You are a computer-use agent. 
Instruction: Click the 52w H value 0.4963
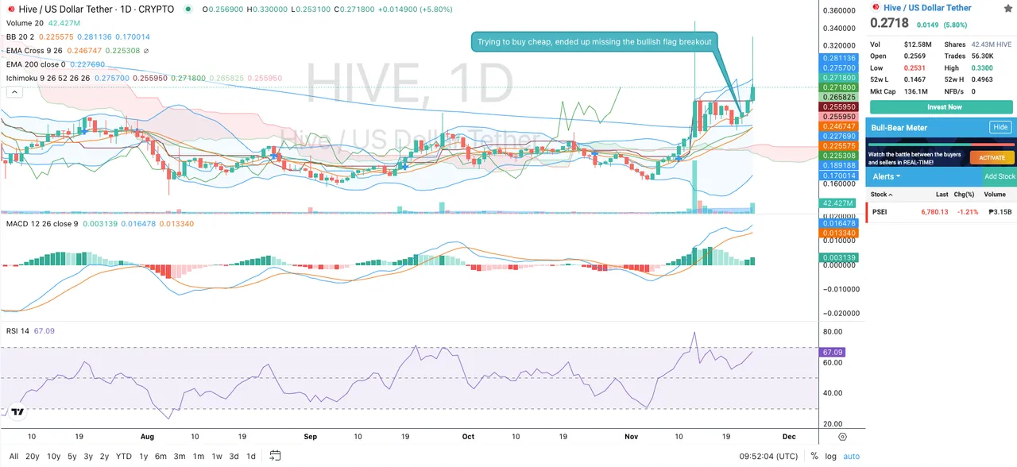point(982,79)
